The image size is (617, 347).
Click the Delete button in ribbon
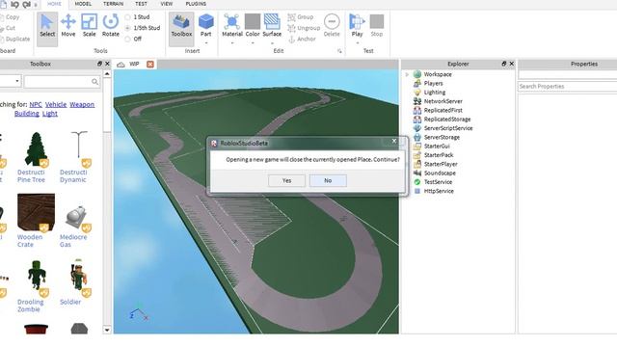click(332, 26)
